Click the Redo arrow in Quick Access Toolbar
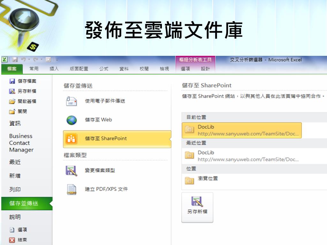The image size is (327, 245). (36, 60)
